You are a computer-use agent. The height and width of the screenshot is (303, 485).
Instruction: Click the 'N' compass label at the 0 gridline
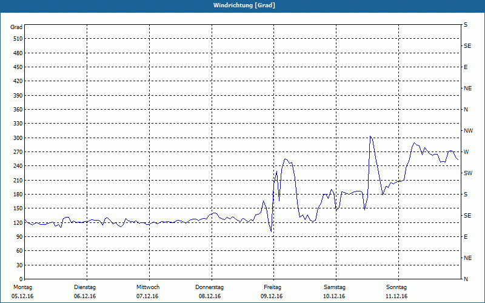466,279
